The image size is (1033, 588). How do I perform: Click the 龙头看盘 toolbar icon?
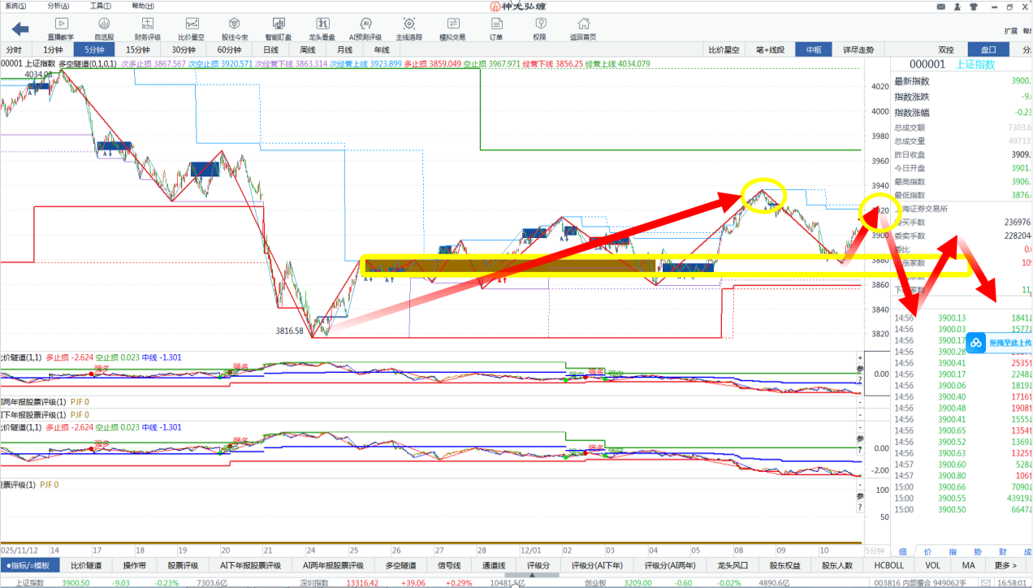pos(322,28)
